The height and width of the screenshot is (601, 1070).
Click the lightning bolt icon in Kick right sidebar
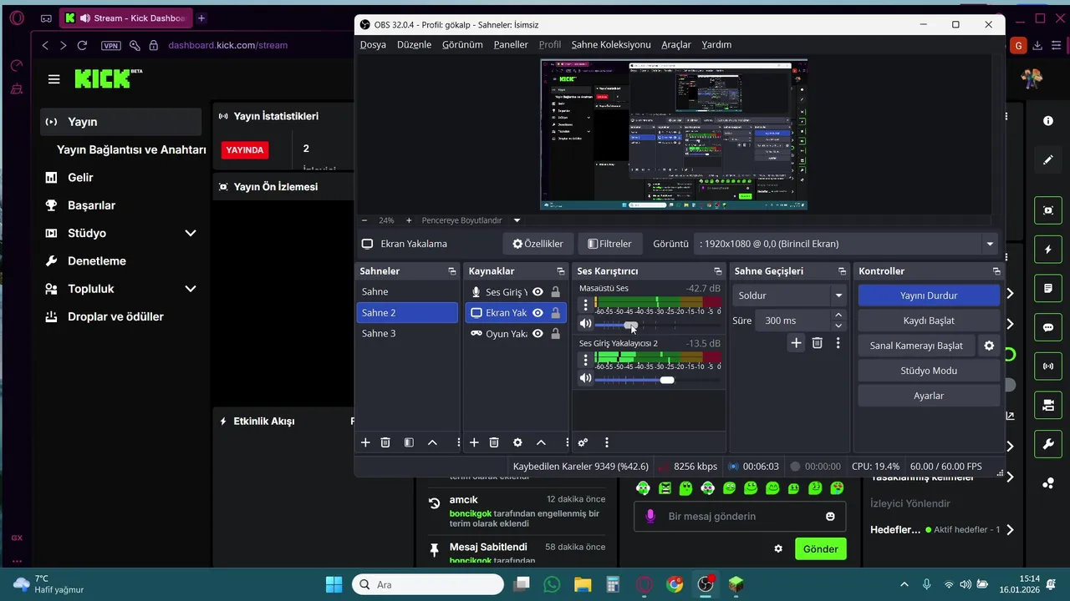[1048, 250]
